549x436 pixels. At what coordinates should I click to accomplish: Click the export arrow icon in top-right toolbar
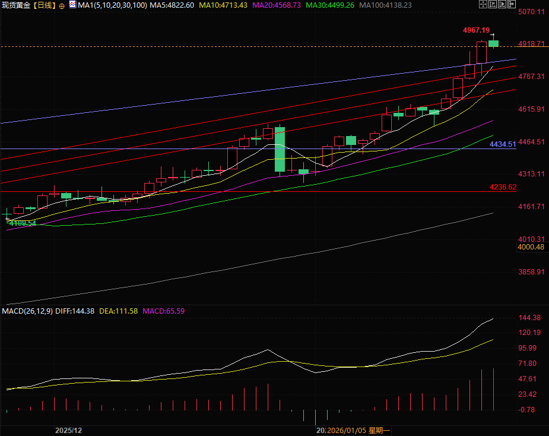(x=511, y=4)
